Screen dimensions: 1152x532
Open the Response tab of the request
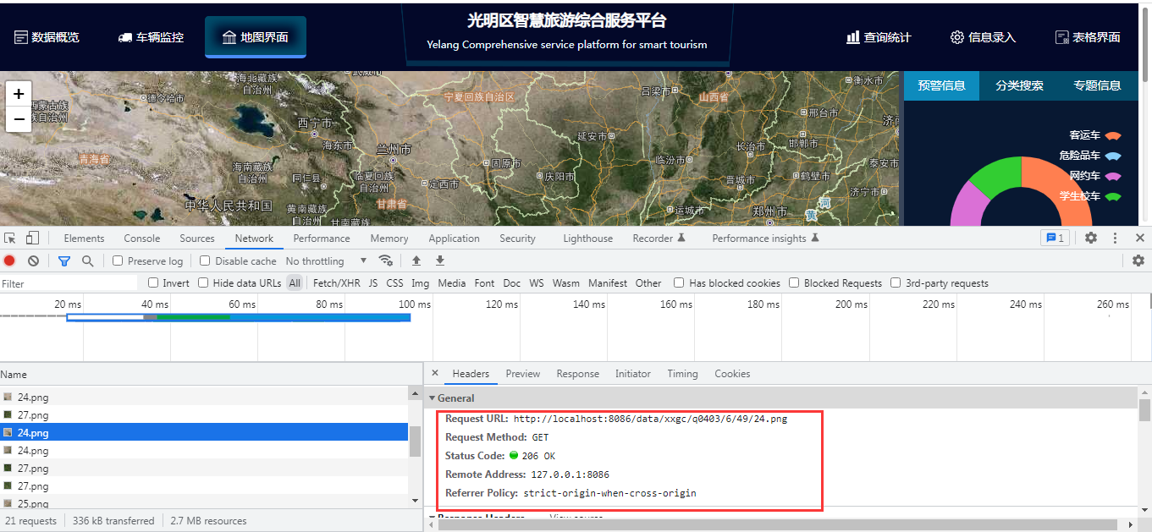pos(578,374)
